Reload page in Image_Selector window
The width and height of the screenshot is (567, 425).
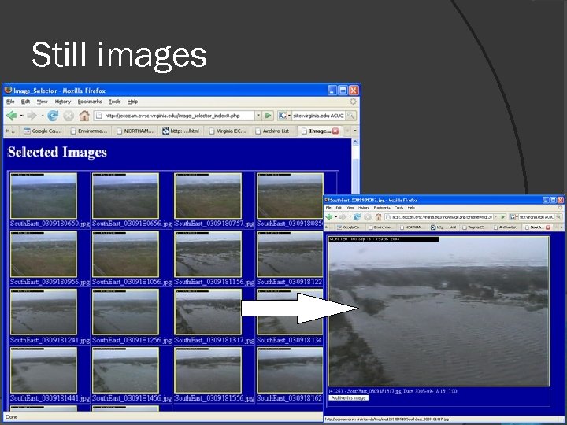[x=53, y=116]
